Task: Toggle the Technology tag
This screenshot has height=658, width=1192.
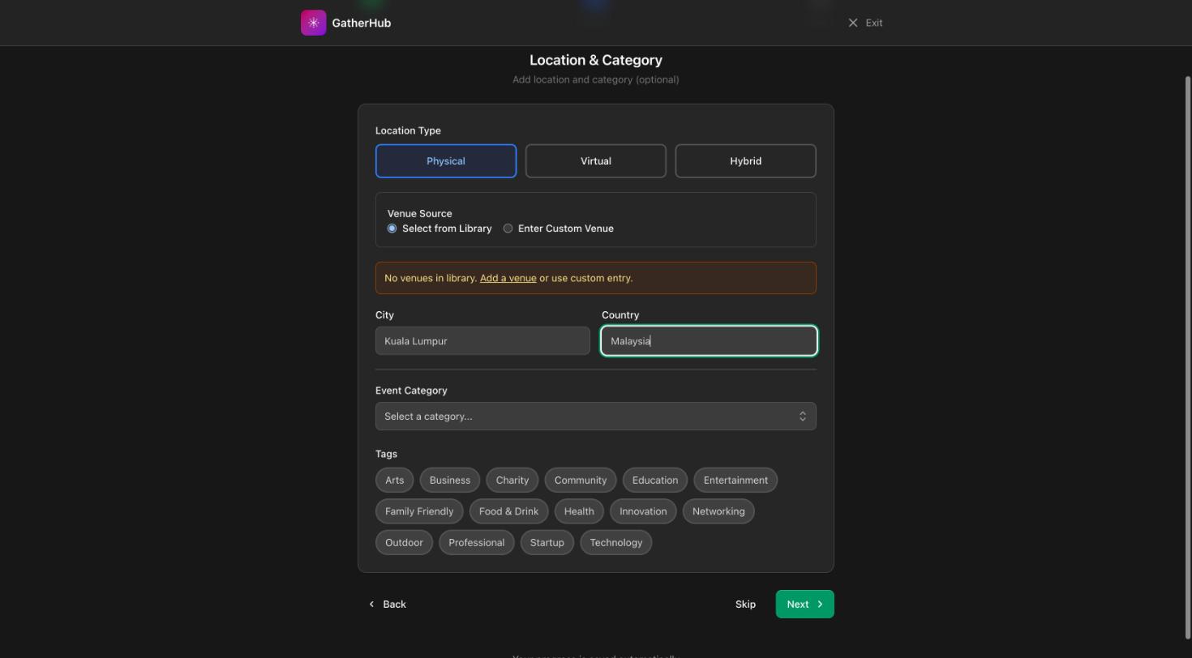Action: tap(616, 543)
